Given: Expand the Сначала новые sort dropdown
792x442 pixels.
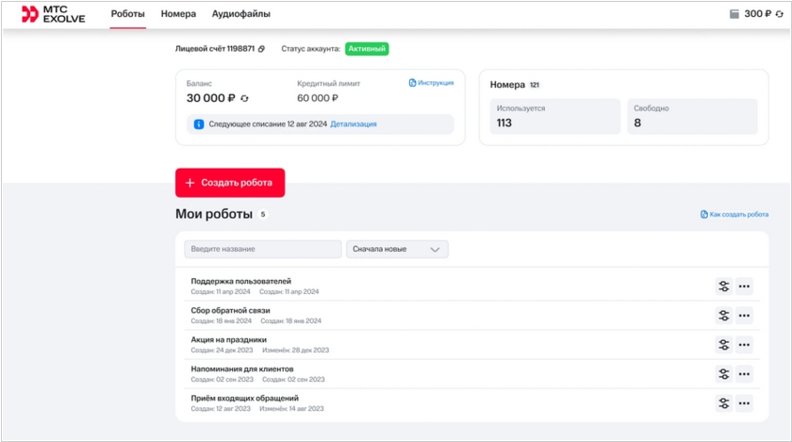Looking at the screenshot, I should (x=397, y=250).
